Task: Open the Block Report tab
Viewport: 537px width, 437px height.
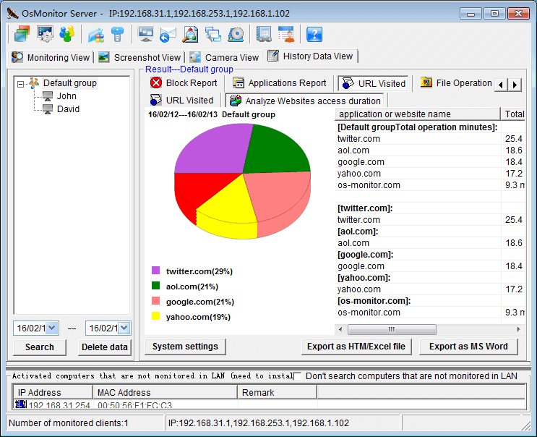Action: click(184, 83)
